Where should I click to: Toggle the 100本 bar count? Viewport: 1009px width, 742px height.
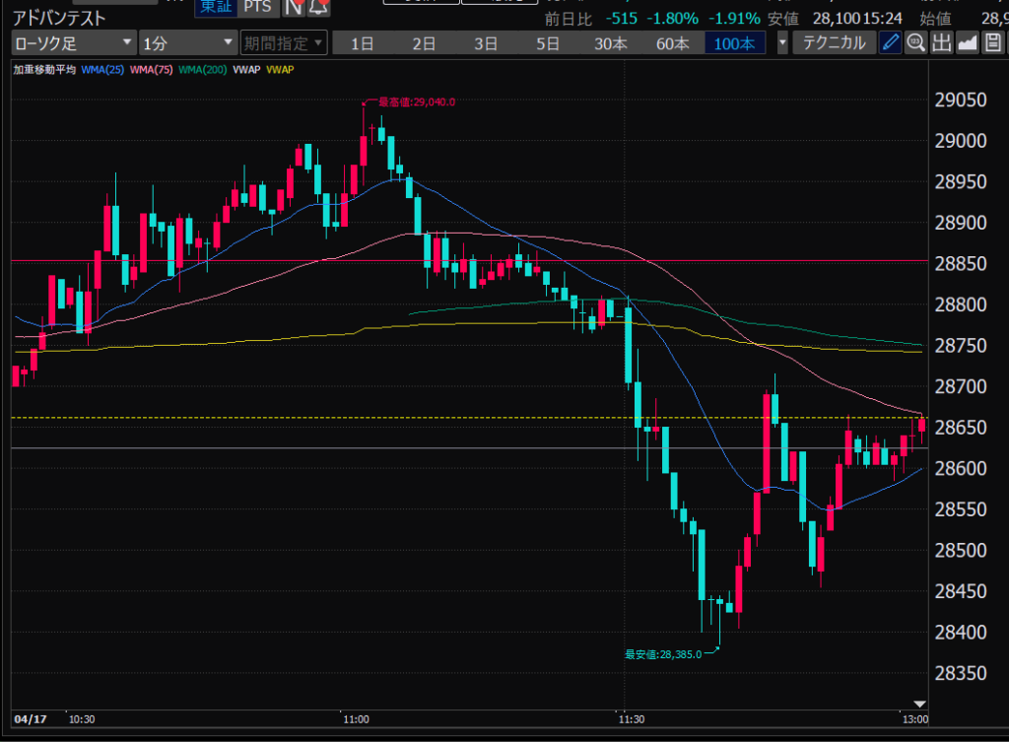coord(734,42)
